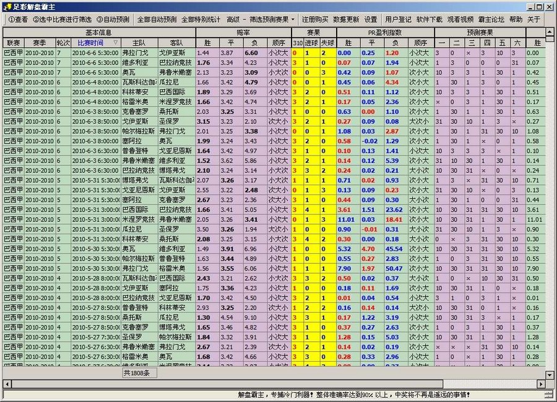Select home team 圣保罗 in 帕尔梅拉斯 row
Viewport: 557px width, 402px height.
(x=139, y=337)
